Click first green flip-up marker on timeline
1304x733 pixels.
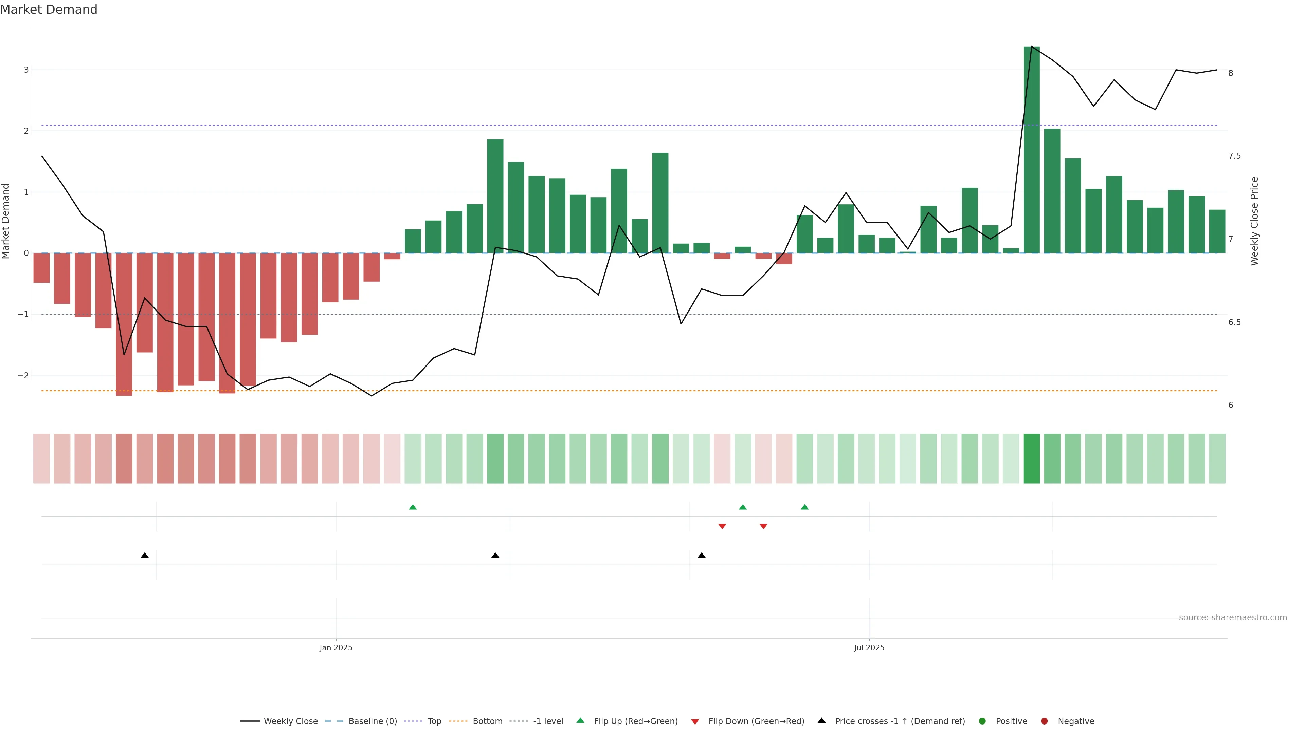point(413,507)
